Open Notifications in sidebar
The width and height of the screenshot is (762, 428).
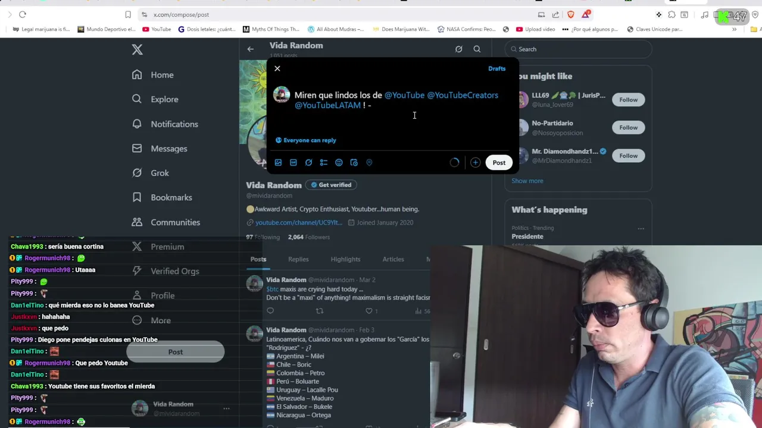[x=165, y=124]
